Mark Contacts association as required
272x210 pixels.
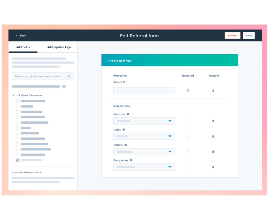(188, 121)
